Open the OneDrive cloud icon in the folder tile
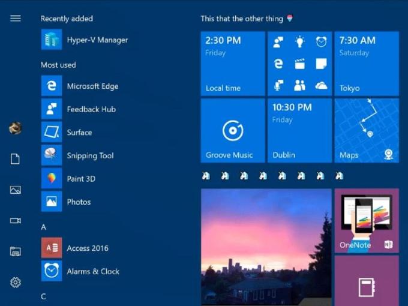The image size is (408, 306). 322,85
